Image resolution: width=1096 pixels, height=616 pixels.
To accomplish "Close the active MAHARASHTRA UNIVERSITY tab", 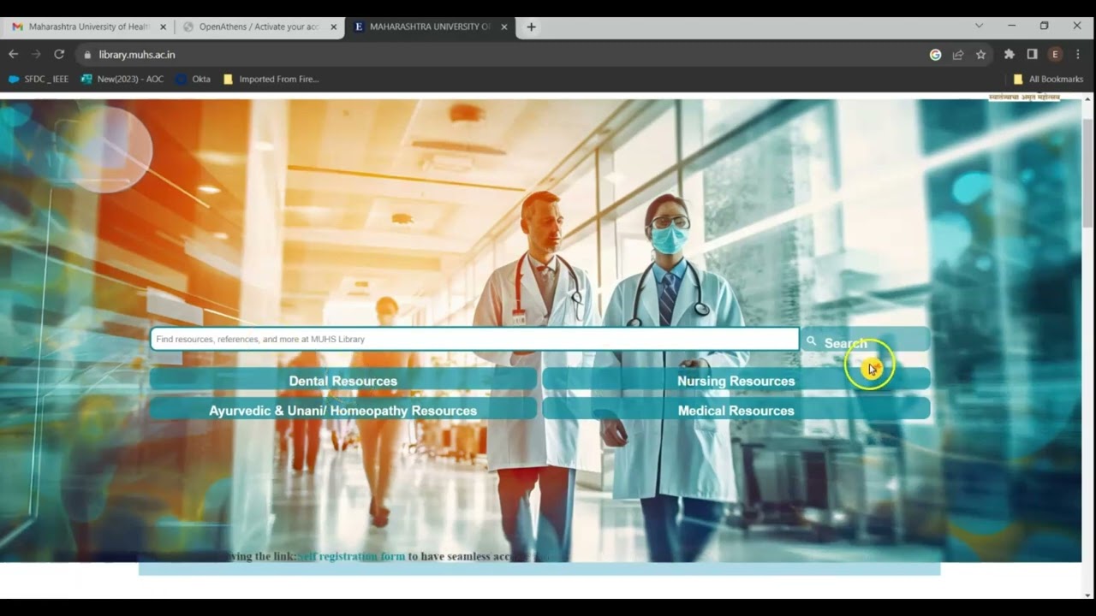I will 504,27.
